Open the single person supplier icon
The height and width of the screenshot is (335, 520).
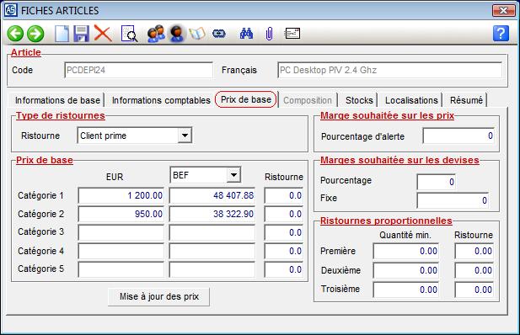click(x=176, y=34)
